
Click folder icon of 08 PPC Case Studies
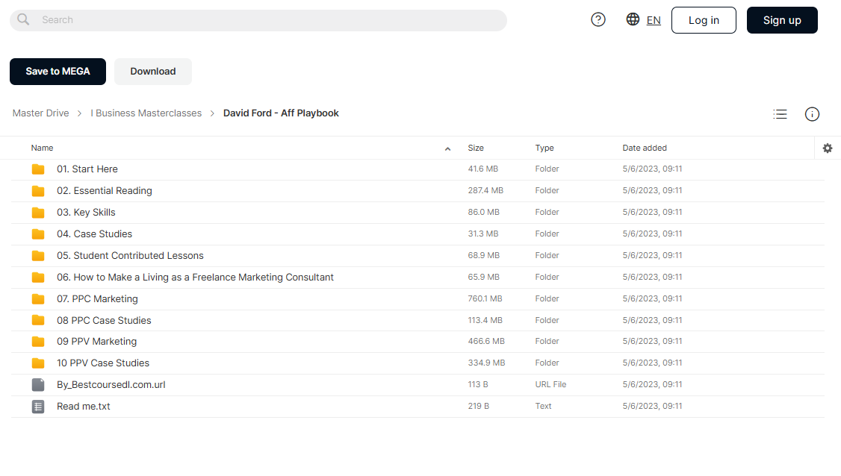[x=38, y=320]
